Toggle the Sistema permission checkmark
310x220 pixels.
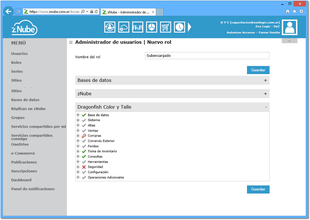[84, 120]
